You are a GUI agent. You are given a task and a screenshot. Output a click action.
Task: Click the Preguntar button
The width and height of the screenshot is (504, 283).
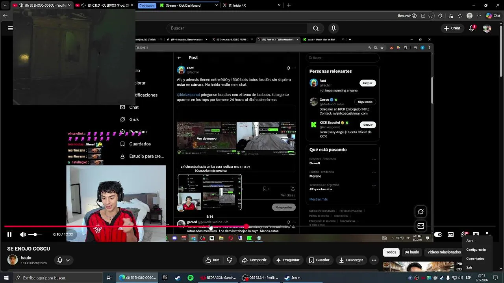(288, 260)
